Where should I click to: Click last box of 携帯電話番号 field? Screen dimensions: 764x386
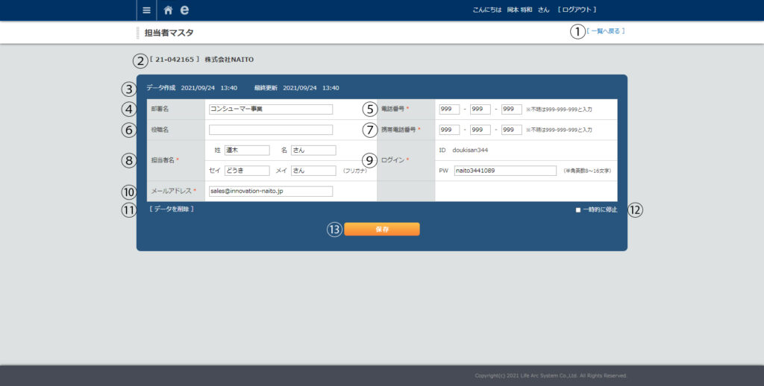(511, 130)
